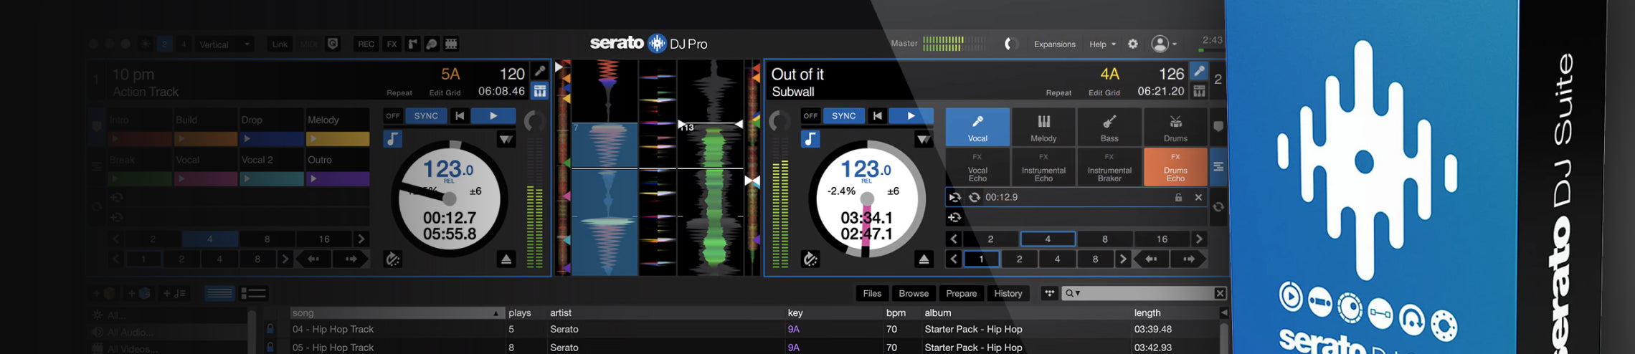This screenshot has width=1635, height=354.
Task: Trigger the Vocal Echo FX pad
Action: 977,167
